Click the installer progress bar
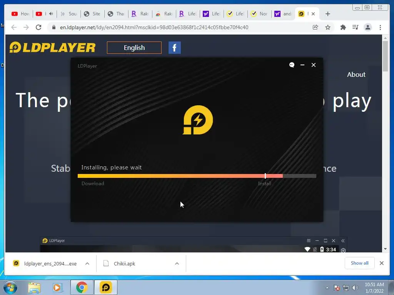The width and height of the screenshot is (394, 295). coord(197,176)
